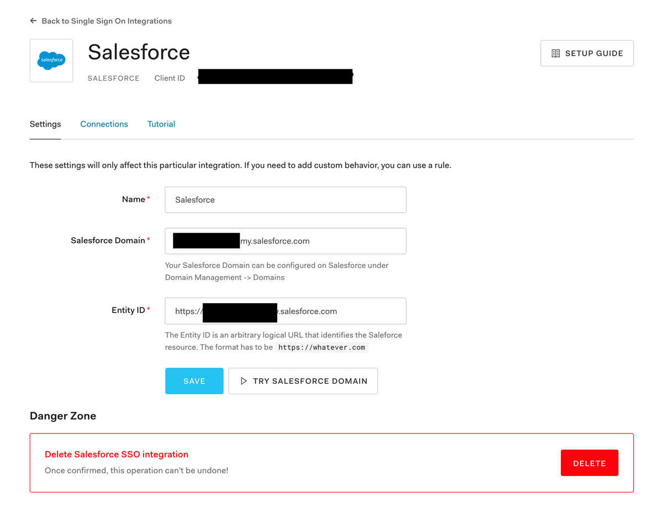
Task: Click the 'These settings will only affect' note
Action: [x=240, y=165]
